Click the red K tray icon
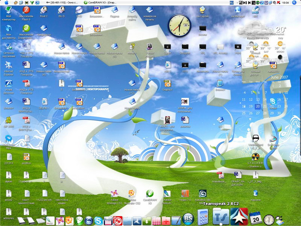Screen dimensions: 301x226 278,3
